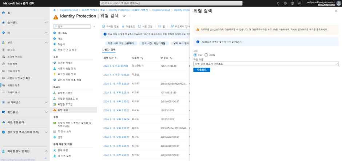
Task: Click 새로 고침 in the command bar
Action: coord(145,26)
